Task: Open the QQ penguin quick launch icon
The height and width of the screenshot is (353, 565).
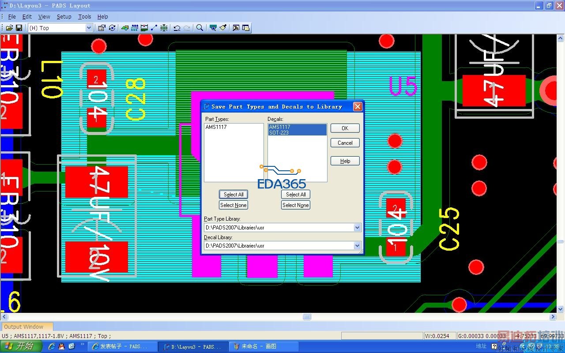Action: click(x=61, y=346)
